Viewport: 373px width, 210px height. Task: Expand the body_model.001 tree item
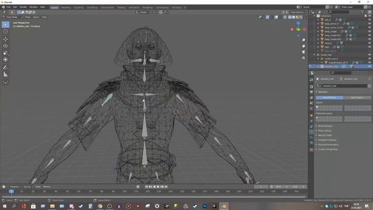[318, 35]
